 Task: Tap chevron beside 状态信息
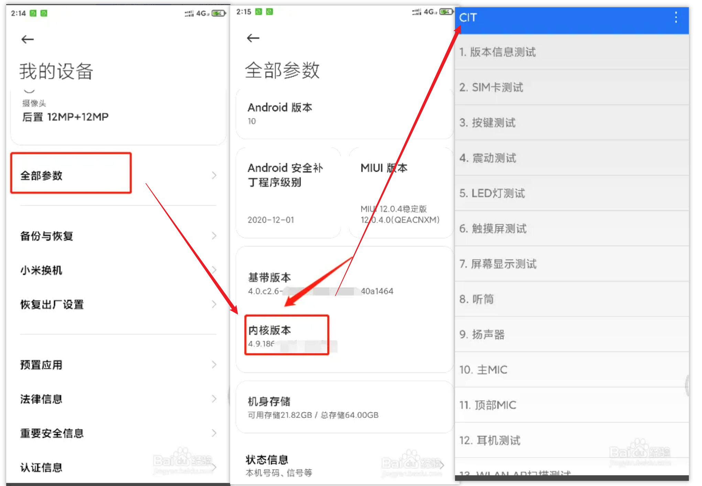tap(442, 465)
